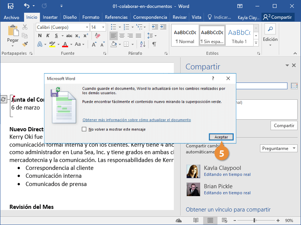Viewport: 301px width, 225px height.
Task: Click the Grow Font icon
Action: click(x=94, y=44)
